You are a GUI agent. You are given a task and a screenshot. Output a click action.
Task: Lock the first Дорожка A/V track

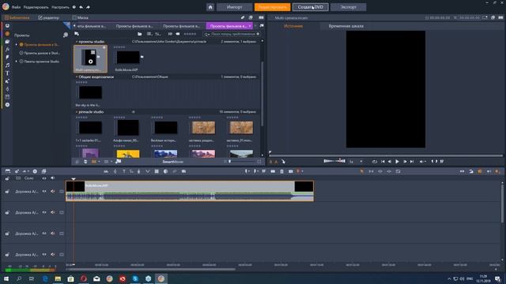7,192
